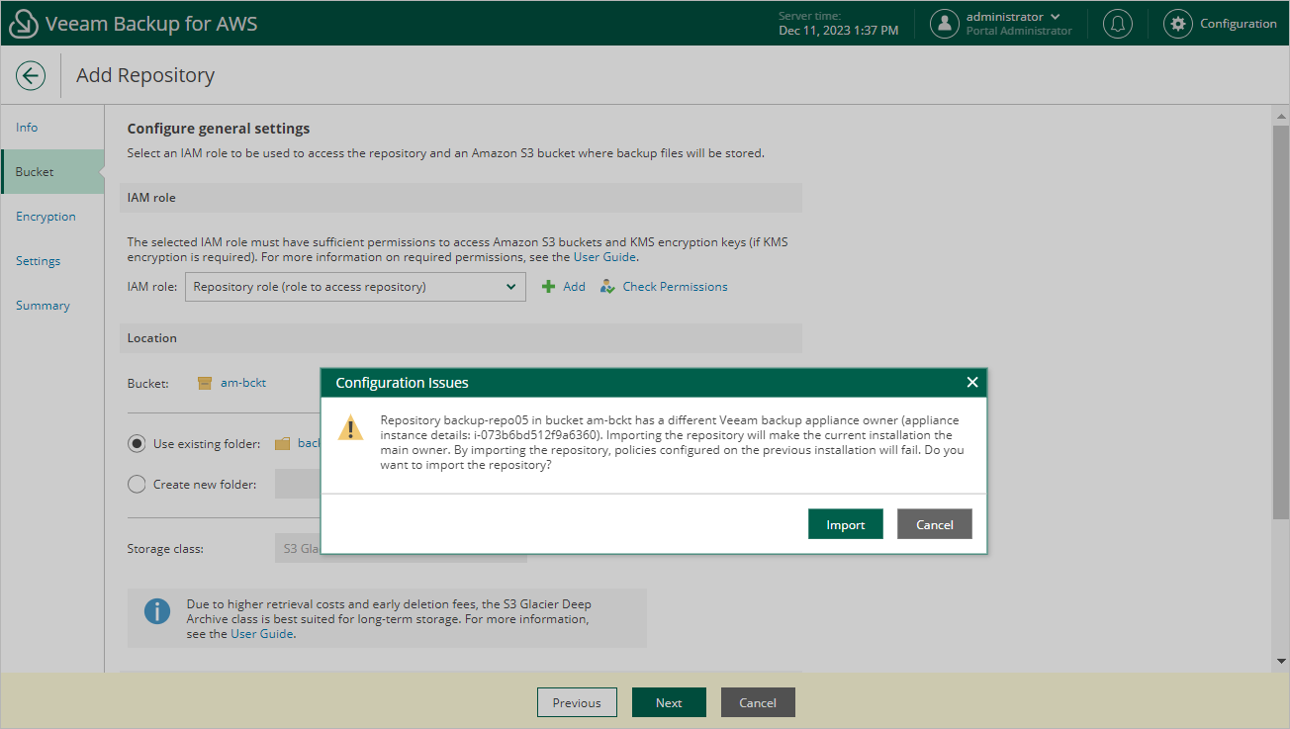1290x729 pixels.
Task: Click the warning triangle icon in dialog
Action: point(351,427)
